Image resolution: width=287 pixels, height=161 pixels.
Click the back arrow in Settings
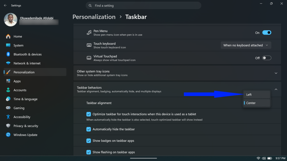[x=5, y=6]
